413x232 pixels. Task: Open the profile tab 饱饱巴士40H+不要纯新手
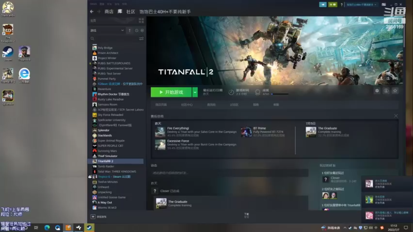pos(165,11)
